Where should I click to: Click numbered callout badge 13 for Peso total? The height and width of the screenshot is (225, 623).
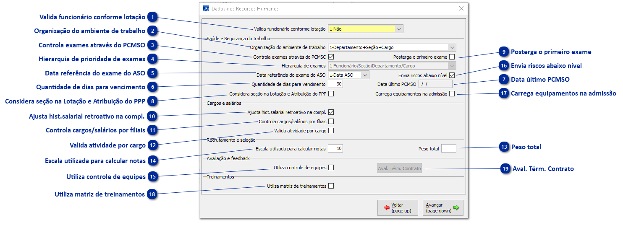click(x=504, y=147)
